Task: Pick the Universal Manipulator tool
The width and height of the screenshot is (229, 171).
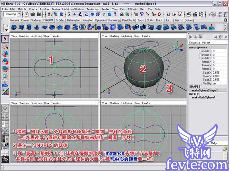Action: [5, 76]
